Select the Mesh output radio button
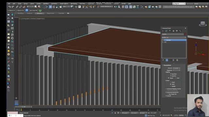This screenshot has width=209, height=117. tap(170, 84)
